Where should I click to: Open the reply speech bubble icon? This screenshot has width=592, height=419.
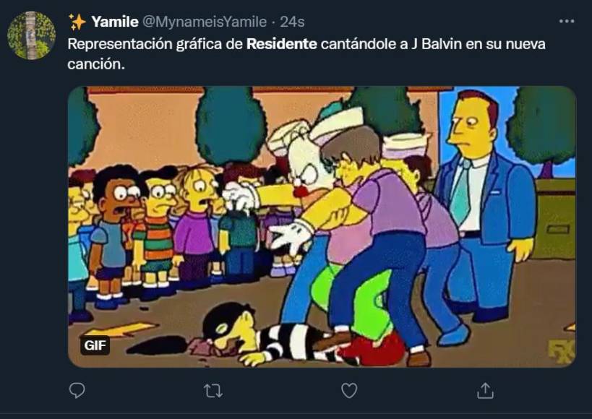(77, 390)
